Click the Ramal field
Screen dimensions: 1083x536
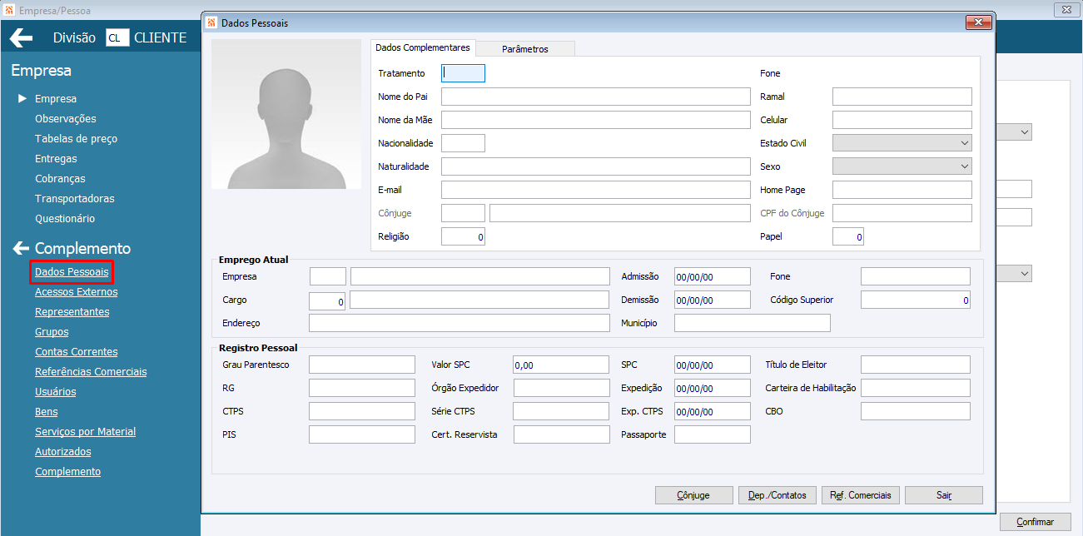902,97
